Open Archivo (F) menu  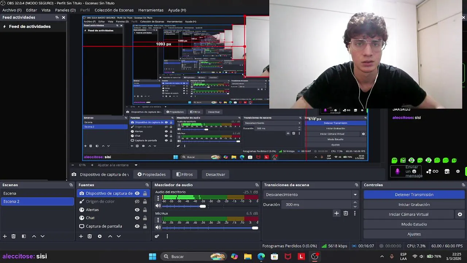coord(12,10)
